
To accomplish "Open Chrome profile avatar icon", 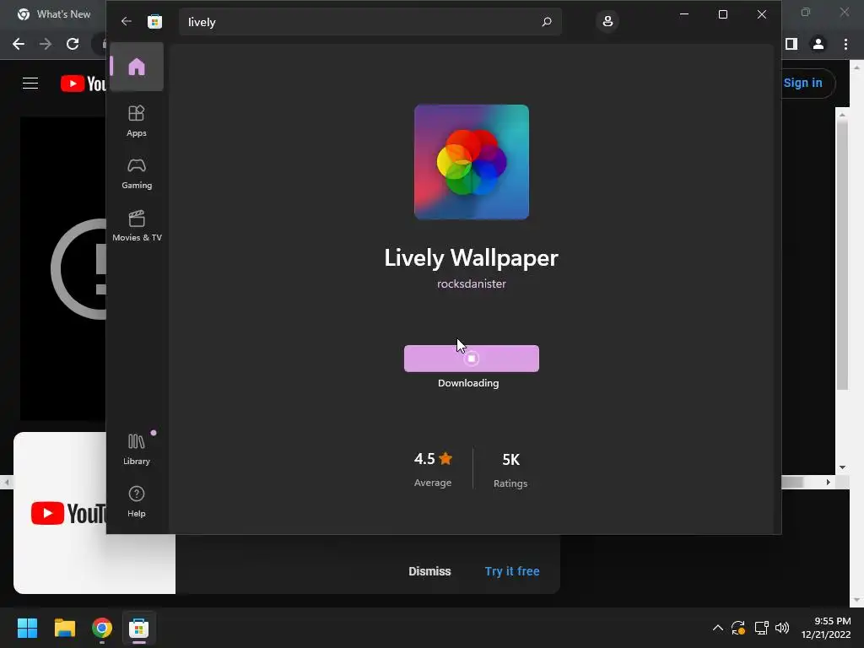I will tap(818, 44).
